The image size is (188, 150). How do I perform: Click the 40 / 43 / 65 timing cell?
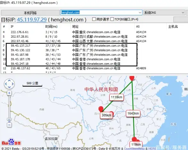[x=53, y=68]
